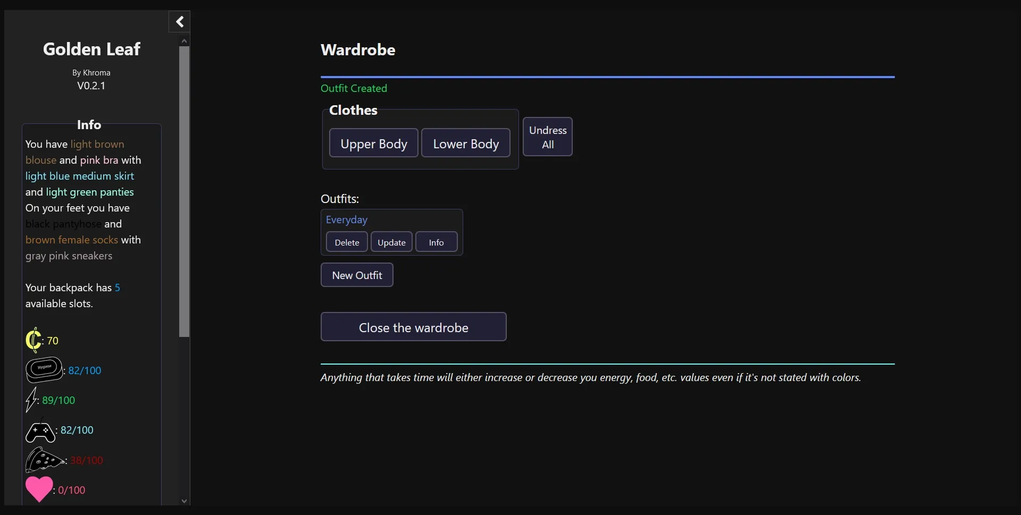This screenshot has width=1021, height=515.
Task: Select the Everyday outfit name
Action: point(347,219)
